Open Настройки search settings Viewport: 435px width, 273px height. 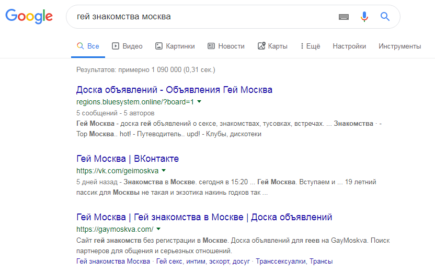349,46
